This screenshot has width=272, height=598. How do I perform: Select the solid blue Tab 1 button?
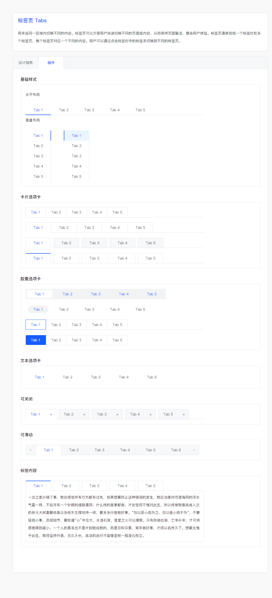pyautogui.click(x=36, y=340)
